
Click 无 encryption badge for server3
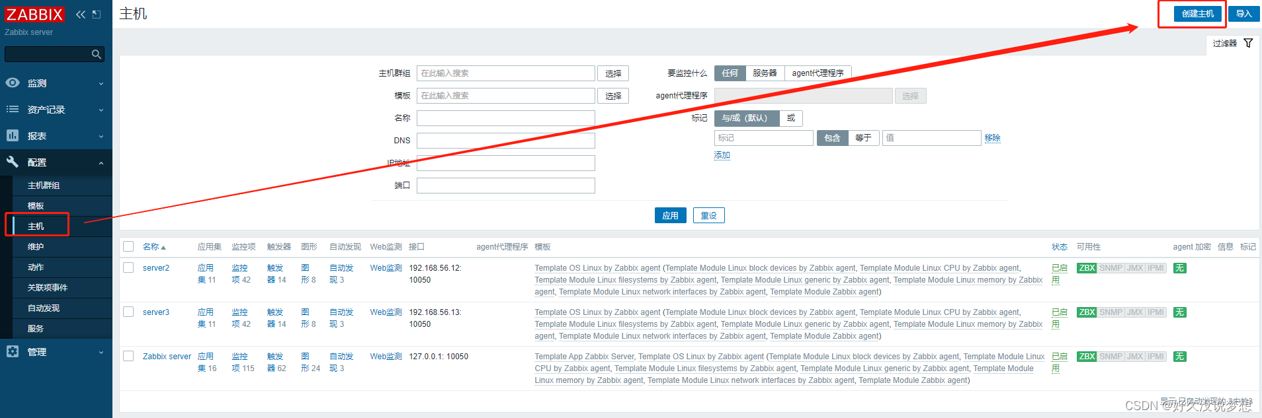[x=1179, y=312]
